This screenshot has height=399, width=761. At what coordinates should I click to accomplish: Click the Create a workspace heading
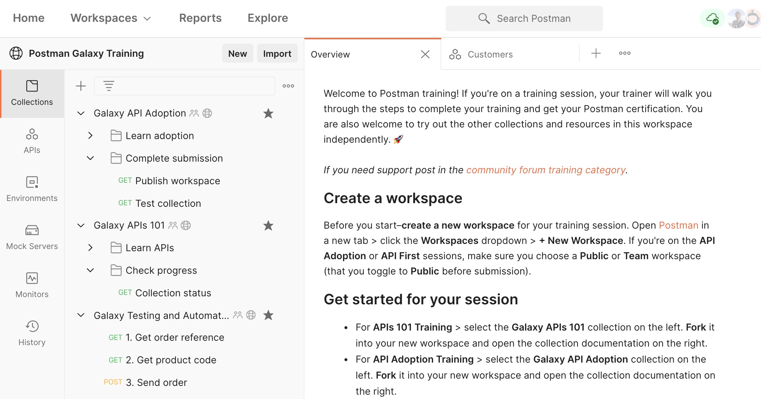(x=393, y=198)
